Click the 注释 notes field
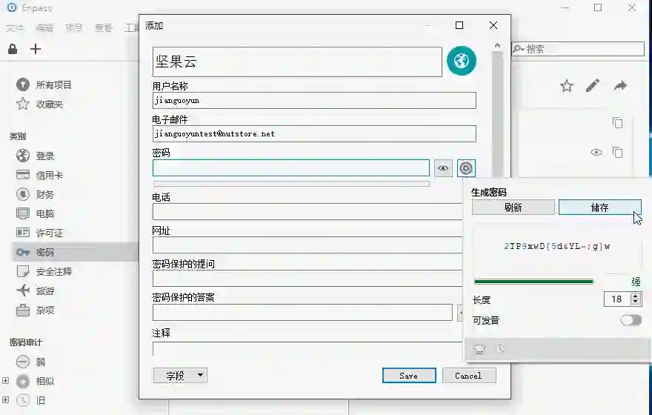The height and width of the screenshot is (415, 652). pos(307,348)
